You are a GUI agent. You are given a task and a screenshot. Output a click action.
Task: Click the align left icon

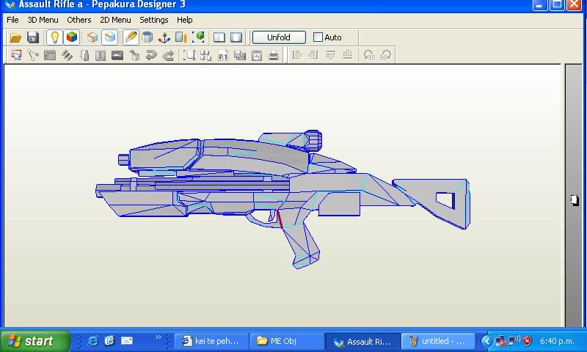[x=297, y=55]
